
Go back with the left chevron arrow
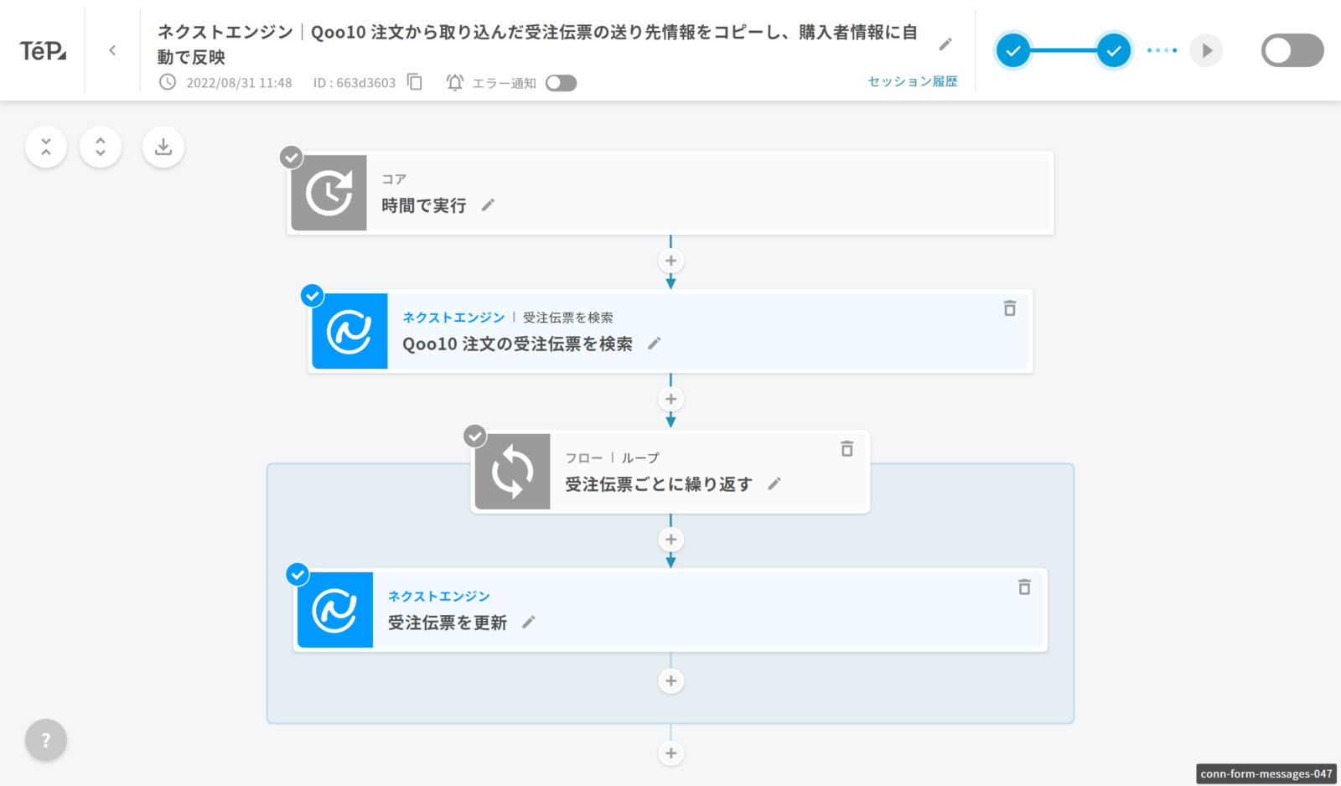click(x=112, y=50)
